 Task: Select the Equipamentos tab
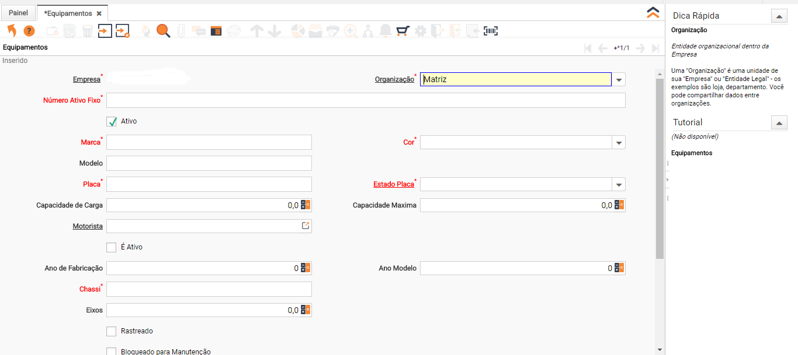tap(68, 13)
